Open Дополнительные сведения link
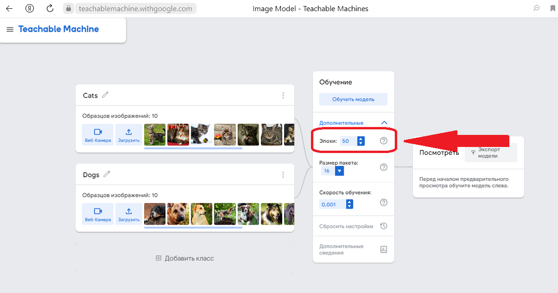This screenshot has width=558, height=293. 342,249
